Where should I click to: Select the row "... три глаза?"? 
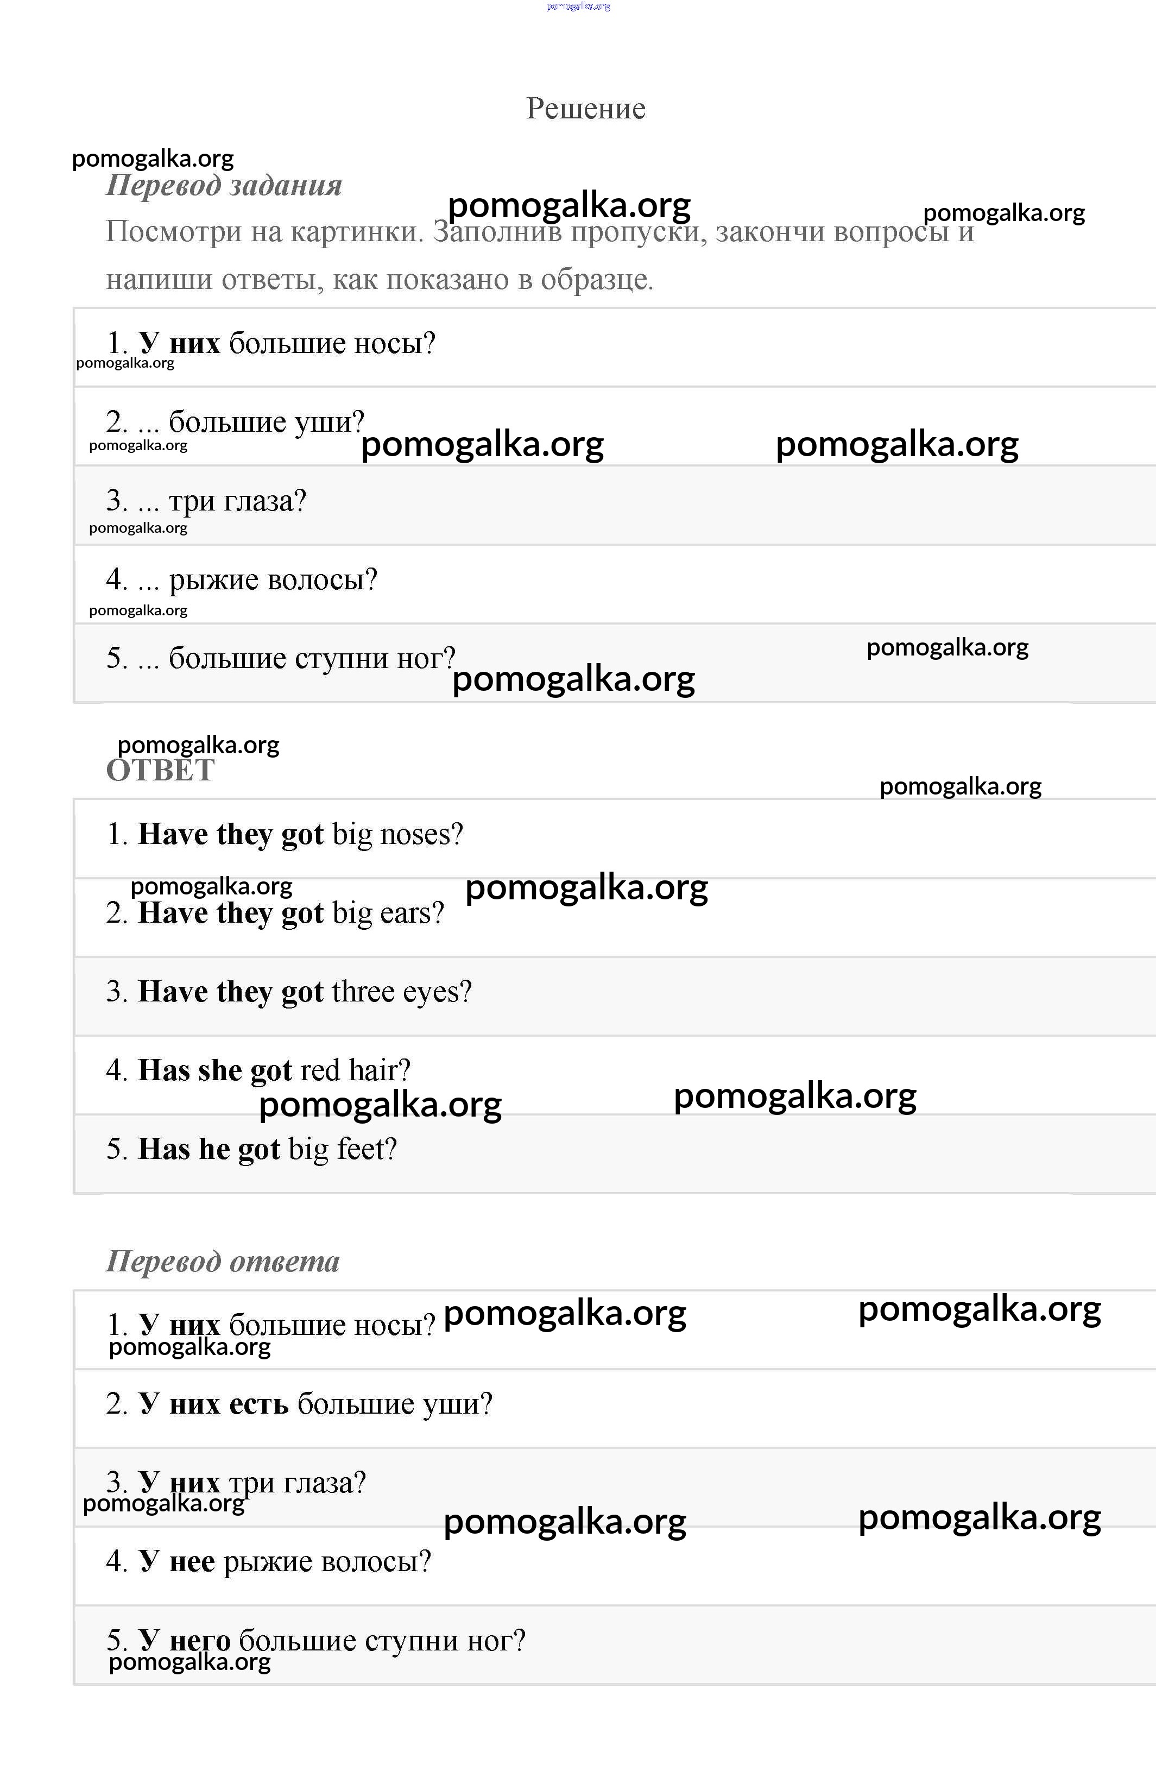coord(206,501)
